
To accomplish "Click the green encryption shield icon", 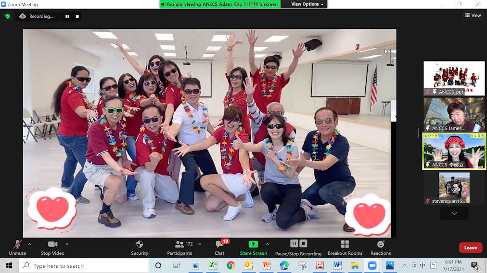I will (x=7, y=16).
